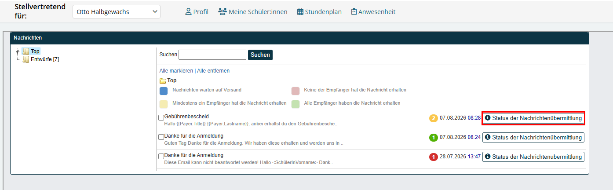Click preview text Guten Tag Danke für

tap(254, 143)
